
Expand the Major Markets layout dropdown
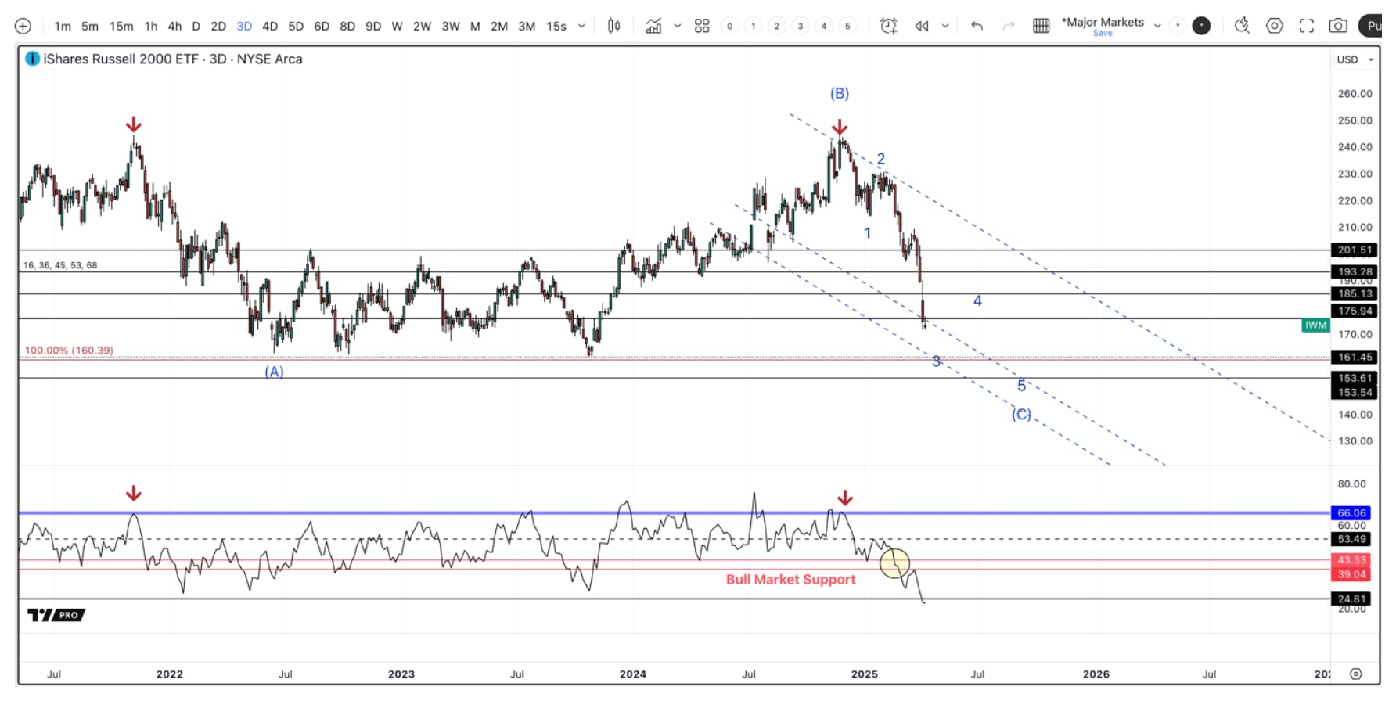tap(1157, 26)
